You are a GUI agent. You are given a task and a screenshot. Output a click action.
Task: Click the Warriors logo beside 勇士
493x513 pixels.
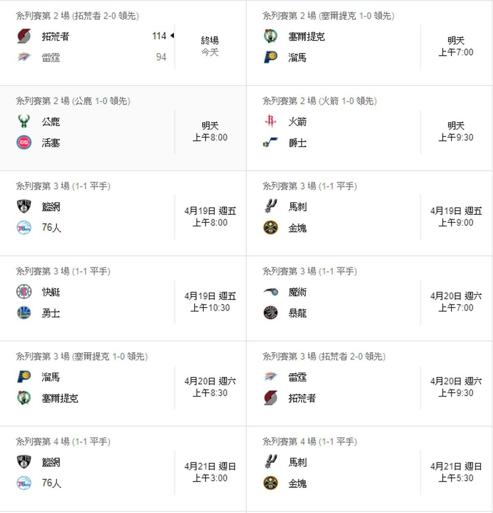click(x=24, y=312)
